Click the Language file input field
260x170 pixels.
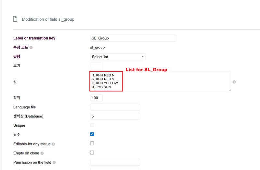115,107
